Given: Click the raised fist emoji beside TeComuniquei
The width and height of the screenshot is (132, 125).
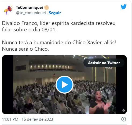Looking at the screenshot, I should point(47,8).
